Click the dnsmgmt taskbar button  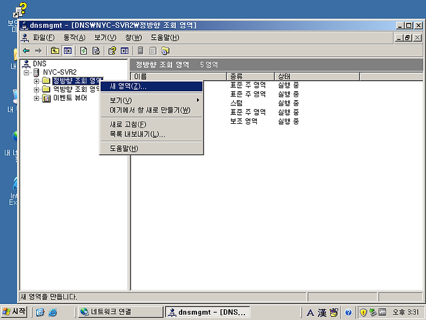[208, 312]
